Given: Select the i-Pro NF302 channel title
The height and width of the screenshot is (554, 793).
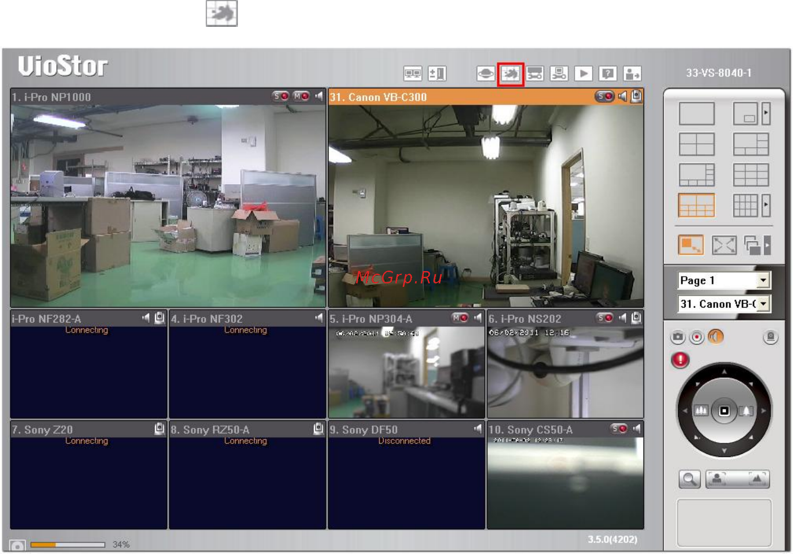Looking at the screenshot, I should (x=207, y=319).
